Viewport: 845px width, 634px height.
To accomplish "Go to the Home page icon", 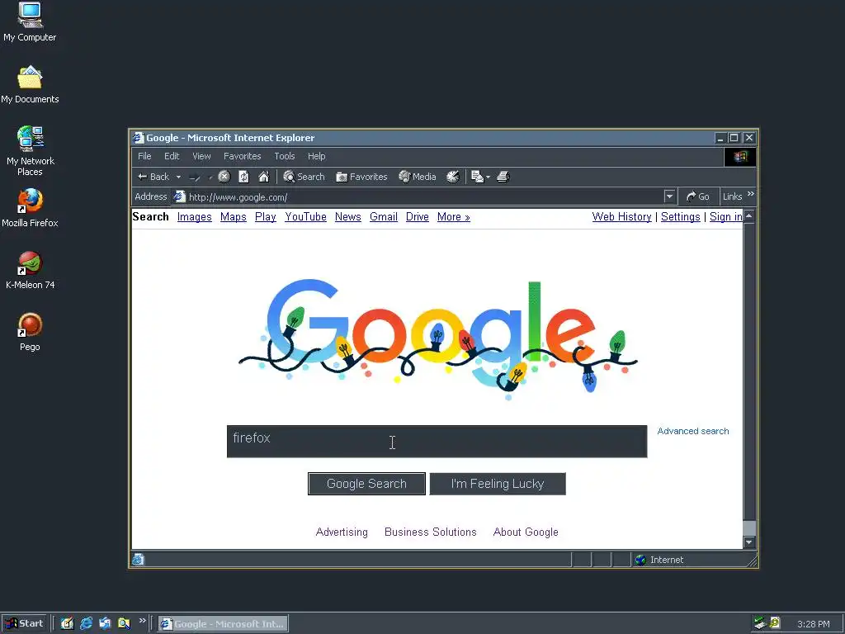I will click(263, 177).
